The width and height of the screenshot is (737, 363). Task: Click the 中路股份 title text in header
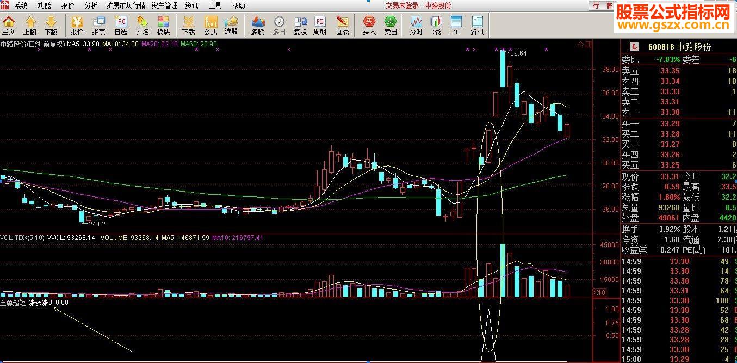(438, 5)
